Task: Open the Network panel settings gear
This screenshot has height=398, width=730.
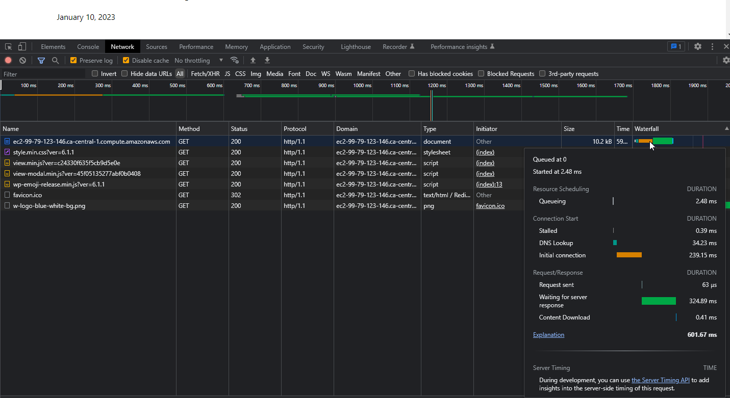Action: [x=726, y=60]
